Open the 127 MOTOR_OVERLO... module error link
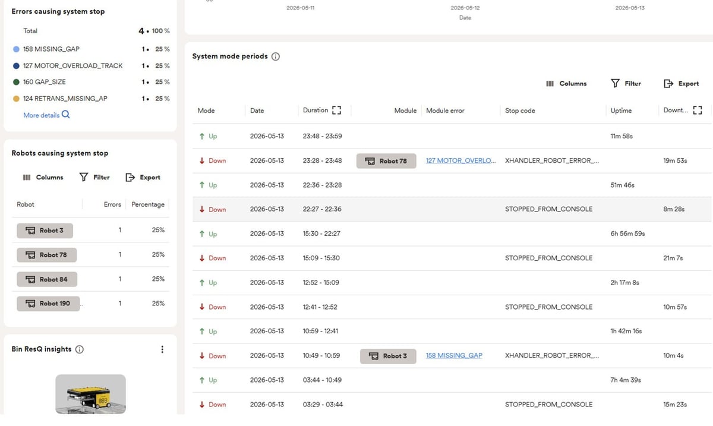This screenshot has width=713, height=426. [460, 161]
